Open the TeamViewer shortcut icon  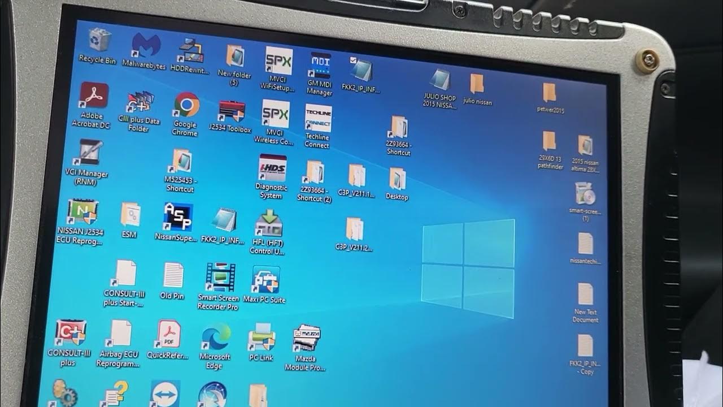pos(165,394)
